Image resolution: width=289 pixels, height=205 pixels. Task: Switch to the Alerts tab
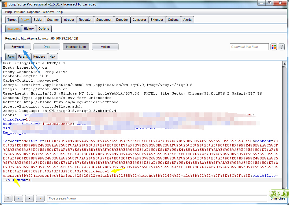(x=188, y=20)
